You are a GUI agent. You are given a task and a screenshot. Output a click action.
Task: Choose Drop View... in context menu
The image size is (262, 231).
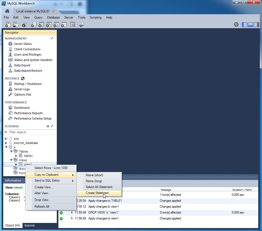(51, 200)
